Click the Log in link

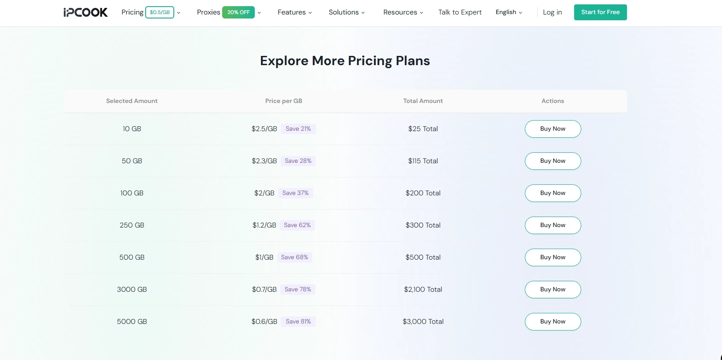[552, 12]
